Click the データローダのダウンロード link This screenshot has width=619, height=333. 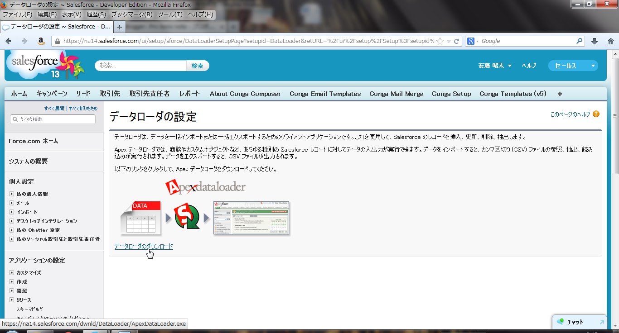click(x=144, y=246)
